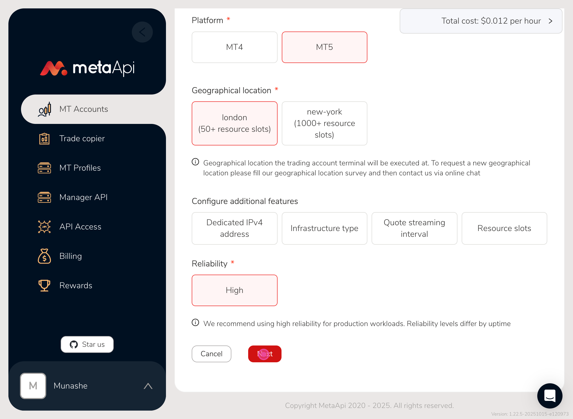573x419 pixels.
Task: Open Dedicated IPv4 address feature
Action: click(235, 228)
